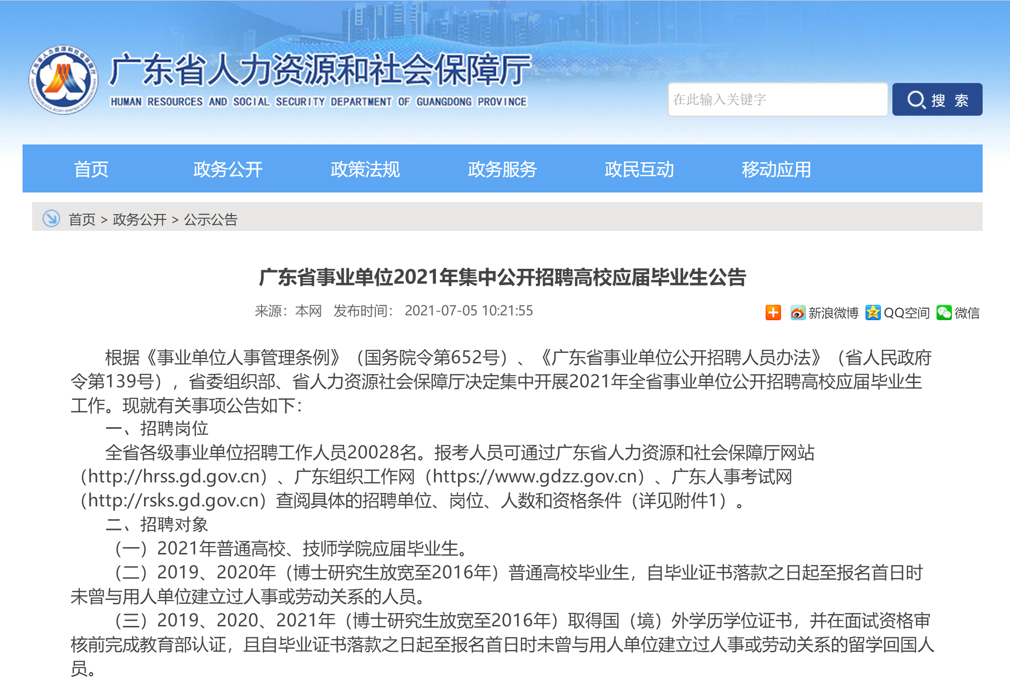Click the 新浪微博 share text link
Viewport: 1010px width, 684px height.
[x=833, y=313]
